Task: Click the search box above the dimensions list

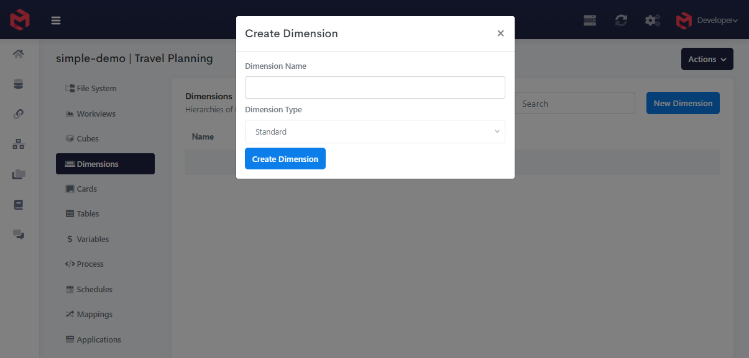Action: [x=574, y=103]
